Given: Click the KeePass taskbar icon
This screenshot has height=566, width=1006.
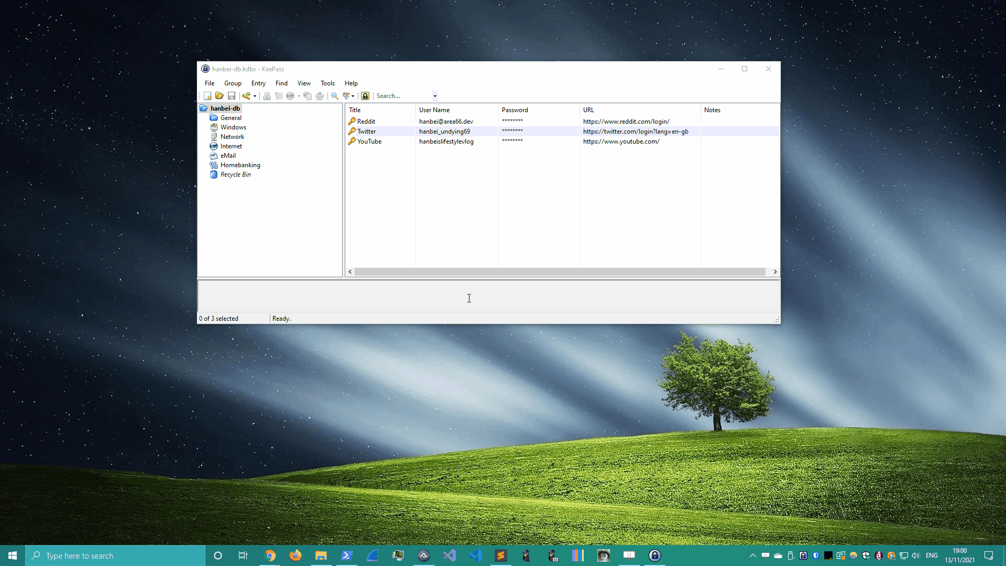Looking at the screenshot, I should [x=655, y=556].
